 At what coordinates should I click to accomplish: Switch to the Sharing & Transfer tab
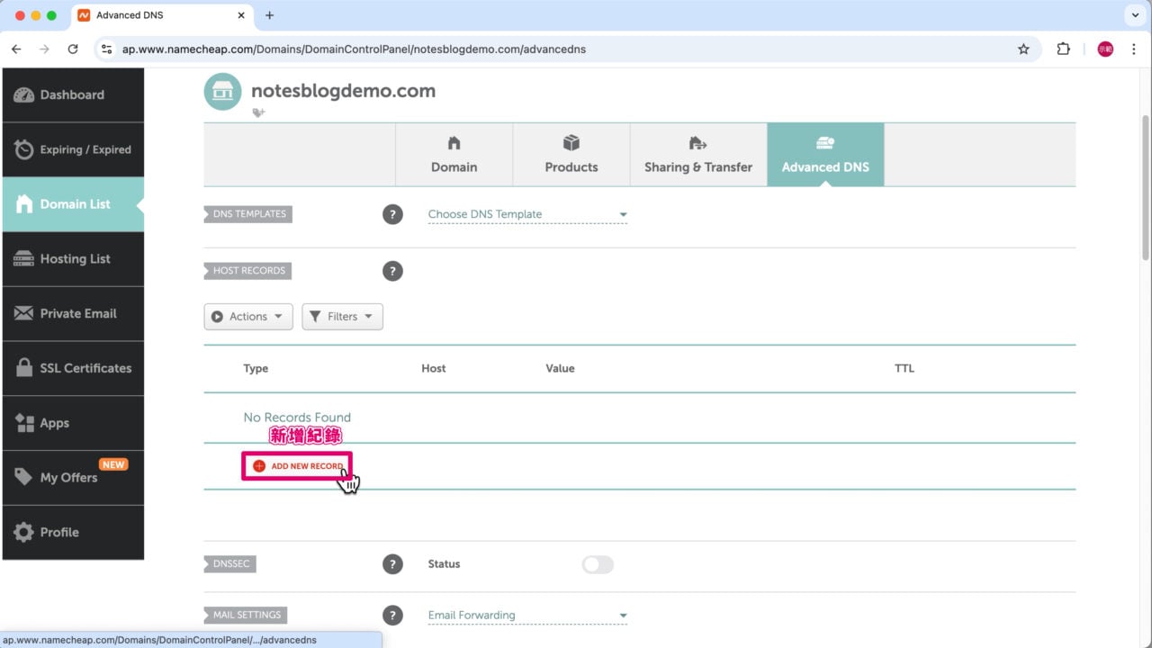point(697,155)
